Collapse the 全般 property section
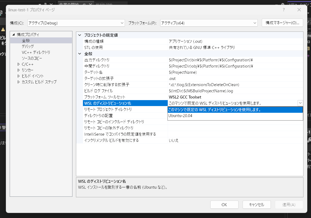Image resolution: width=311 pixels, height=218 pixels. click(x=79, y=54)
